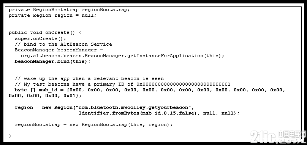
Task: Click the 21ic watermark logo
Action: [278, 137]
